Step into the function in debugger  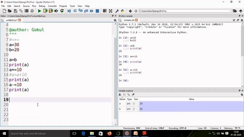click(80, 11)
